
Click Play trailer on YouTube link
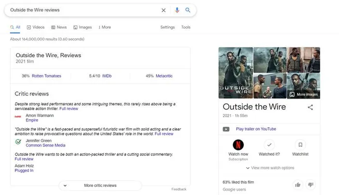[x=256, y=129]
